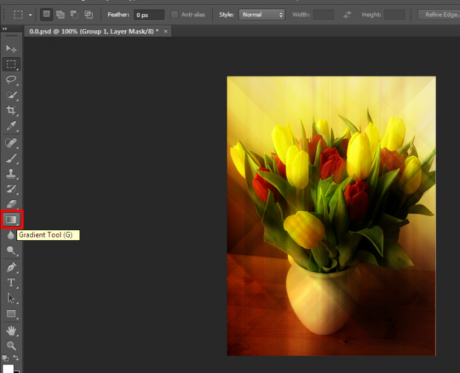460x373 pixels.
Task: Select the Clone Stamp tool
Action: pos(11,174)
